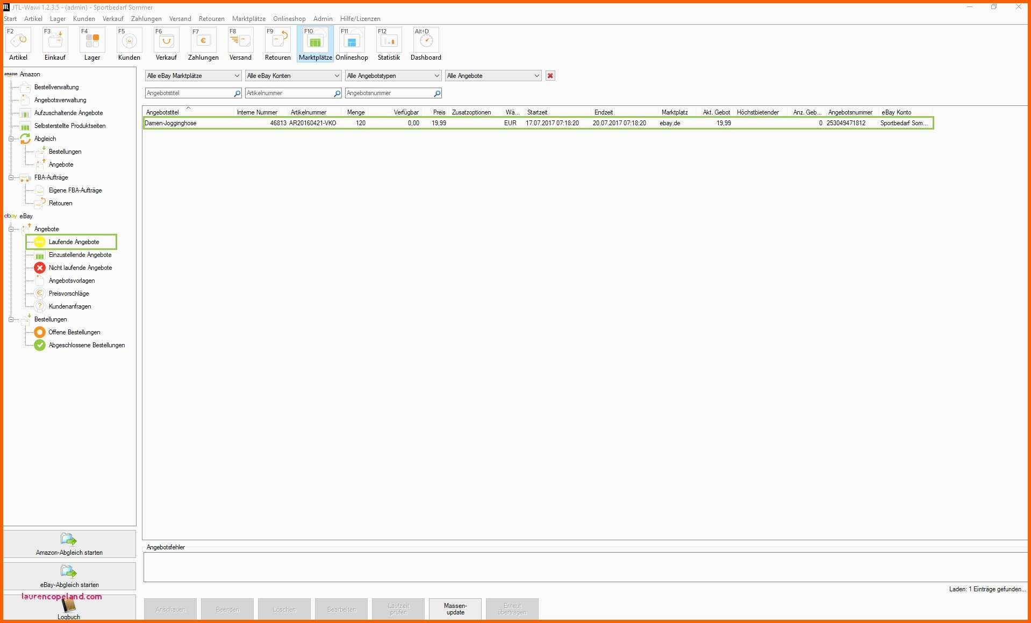Click the red filter reset X
Screen dimensions: 1031x623
pyautogui.click(x=550, y=76)
